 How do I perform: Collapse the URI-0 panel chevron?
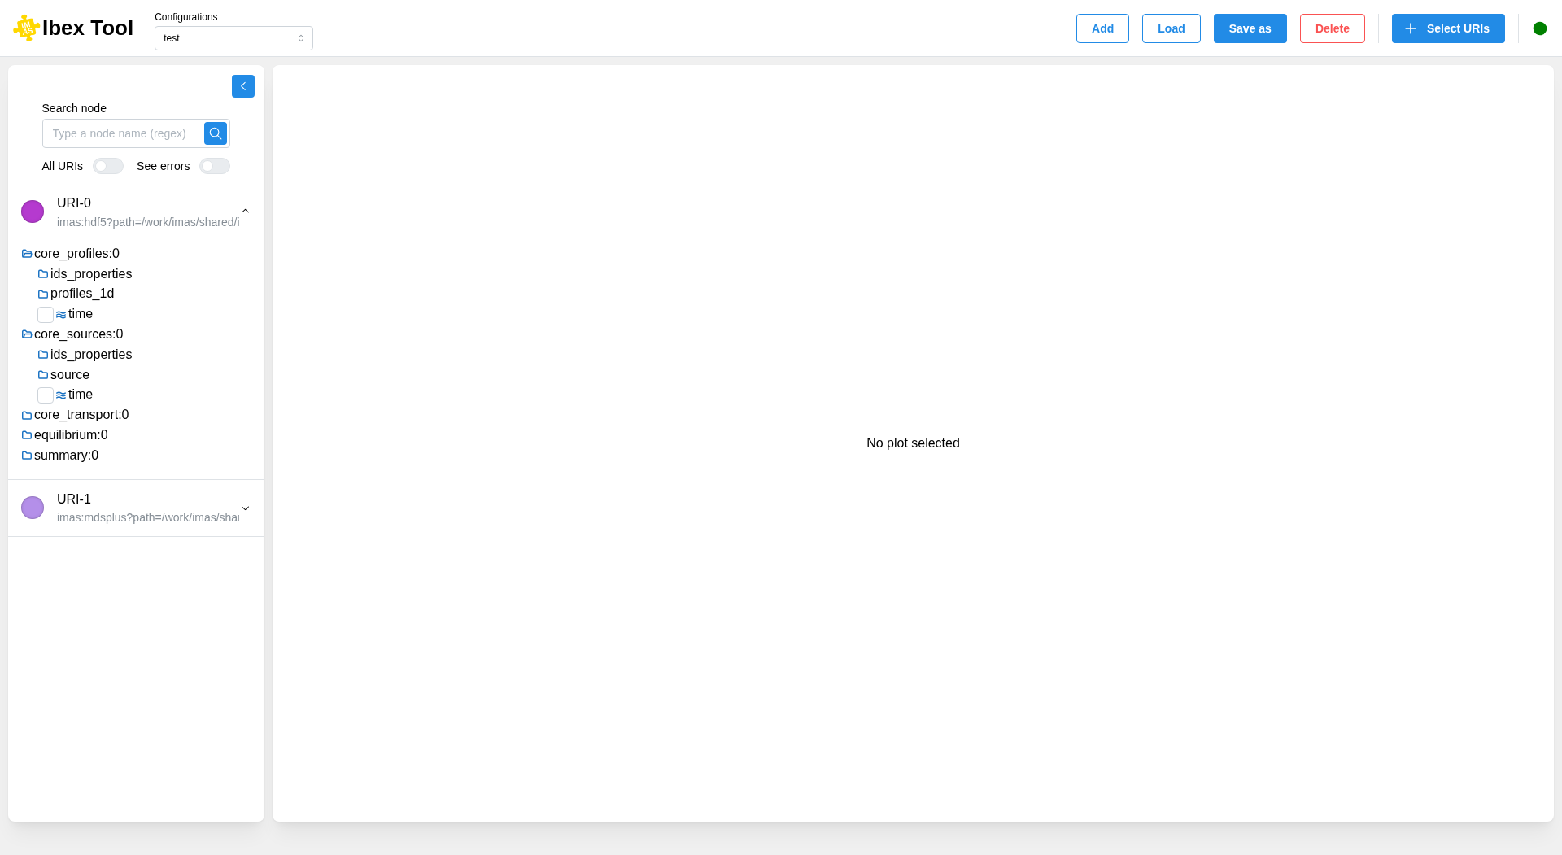click(245, 212)
